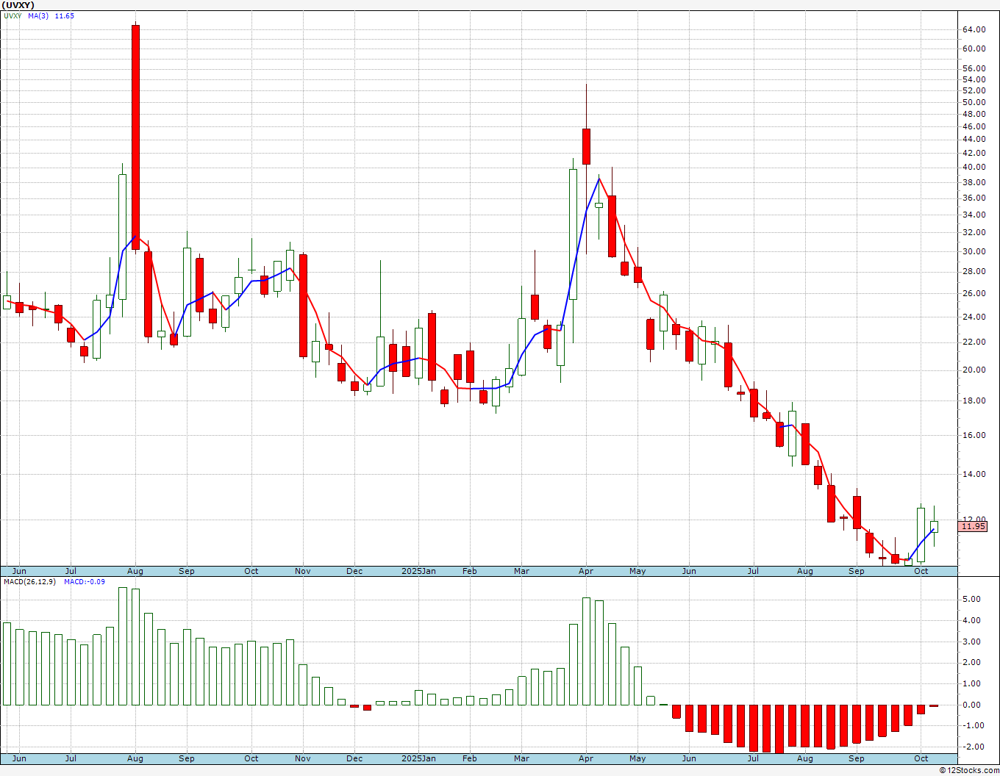This screenshot has width=1000, height=776.
Task: Select the 34.00 price axis label
Action: click(x=974, y=215)
